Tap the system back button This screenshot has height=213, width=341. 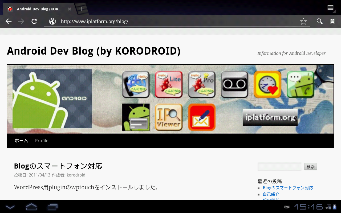pos(10,207)
